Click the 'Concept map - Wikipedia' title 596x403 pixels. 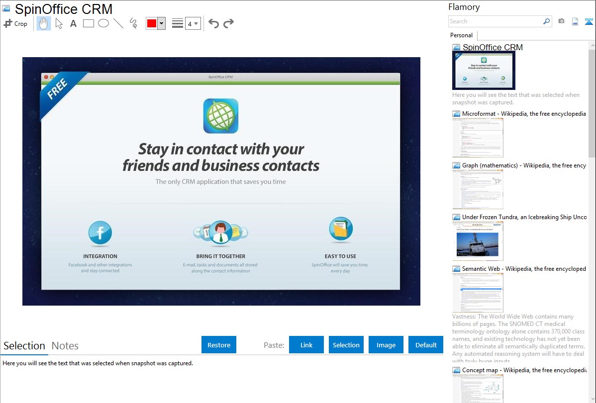click(x=524, y=370)
